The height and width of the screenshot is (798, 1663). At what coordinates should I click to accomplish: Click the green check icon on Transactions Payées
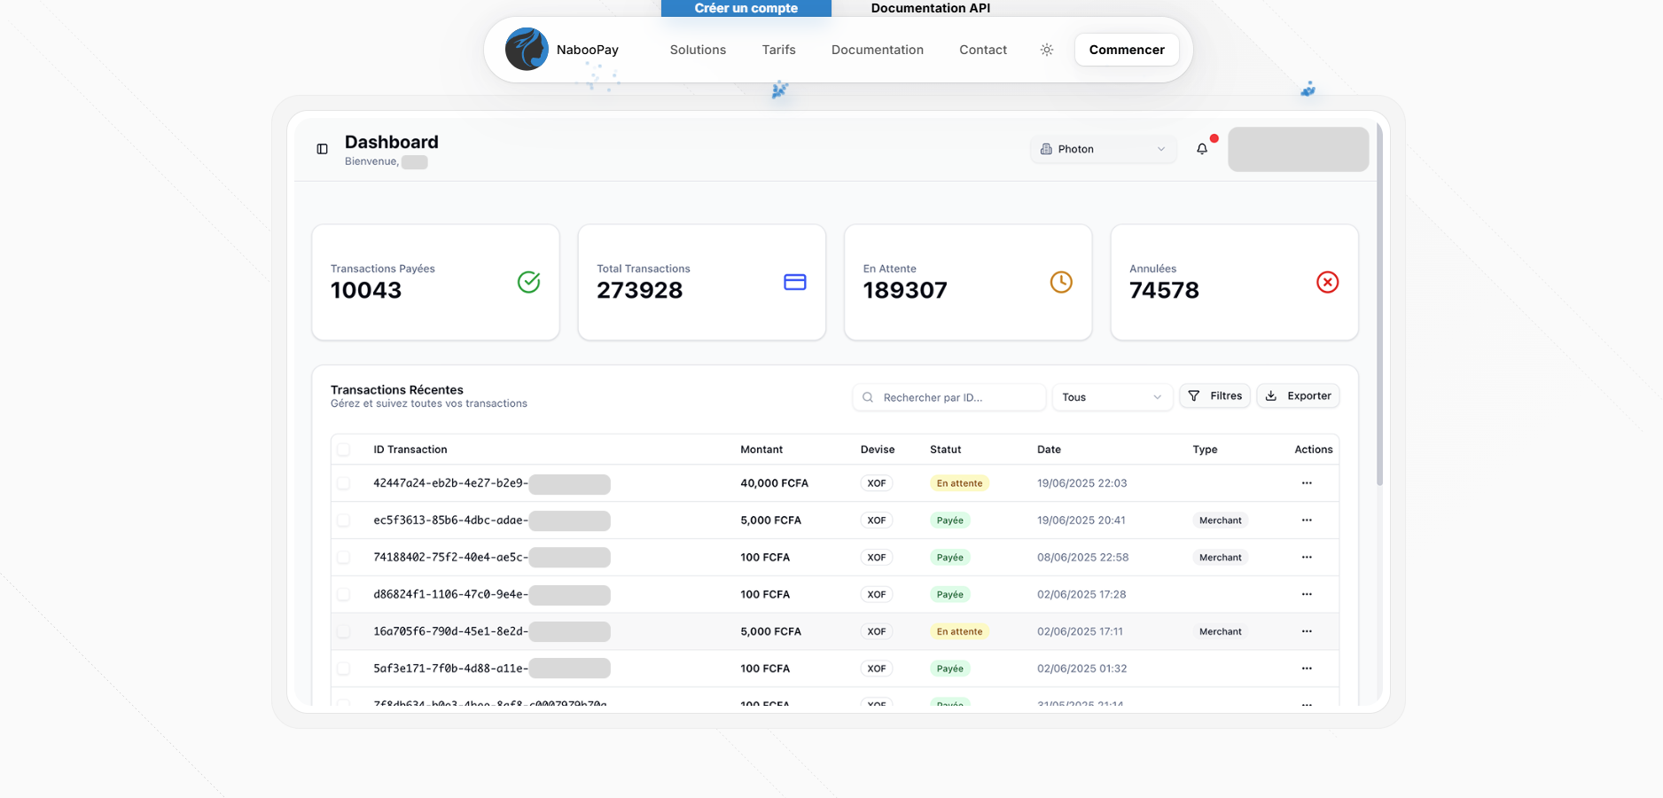pos(528,282)
